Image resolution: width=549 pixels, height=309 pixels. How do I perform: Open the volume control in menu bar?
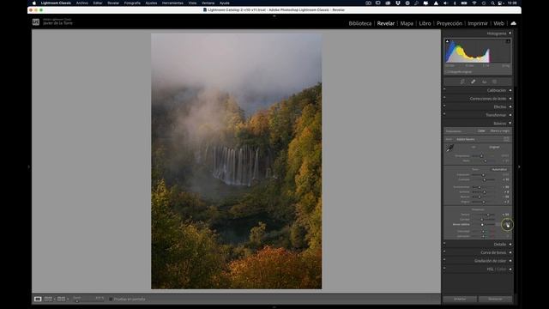point(445,3)
